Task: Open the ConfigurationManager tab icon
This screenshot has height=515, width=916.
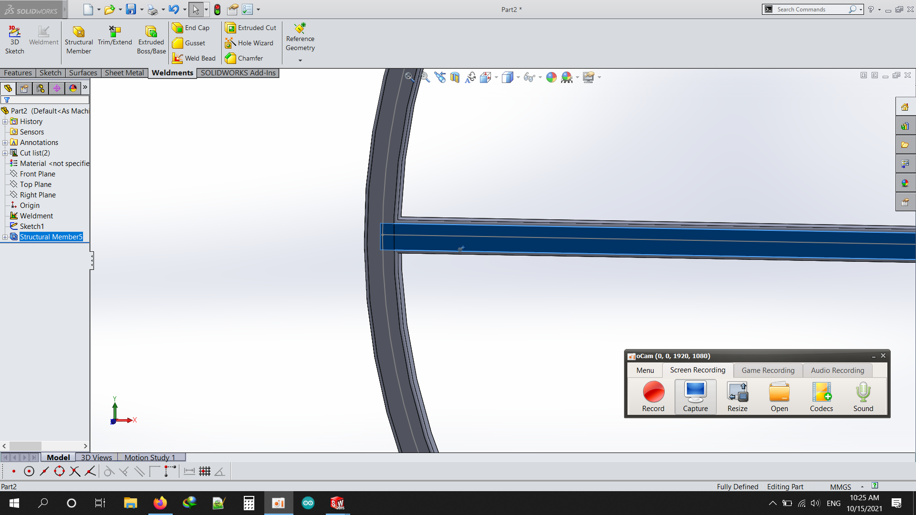Action: pos(41,88)
